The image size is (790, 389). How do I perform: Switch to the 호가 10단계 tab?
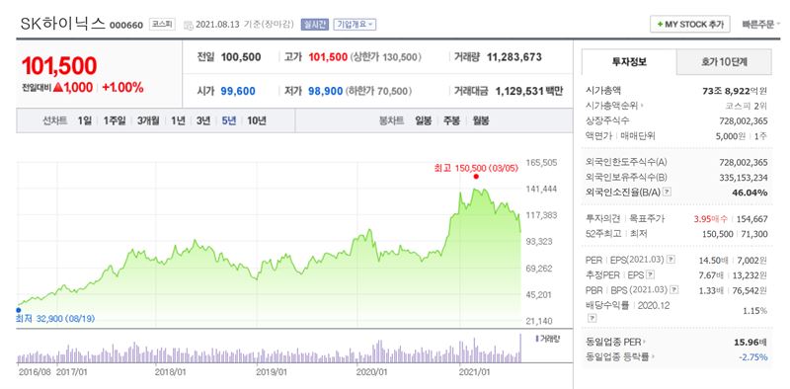(724, 62)
